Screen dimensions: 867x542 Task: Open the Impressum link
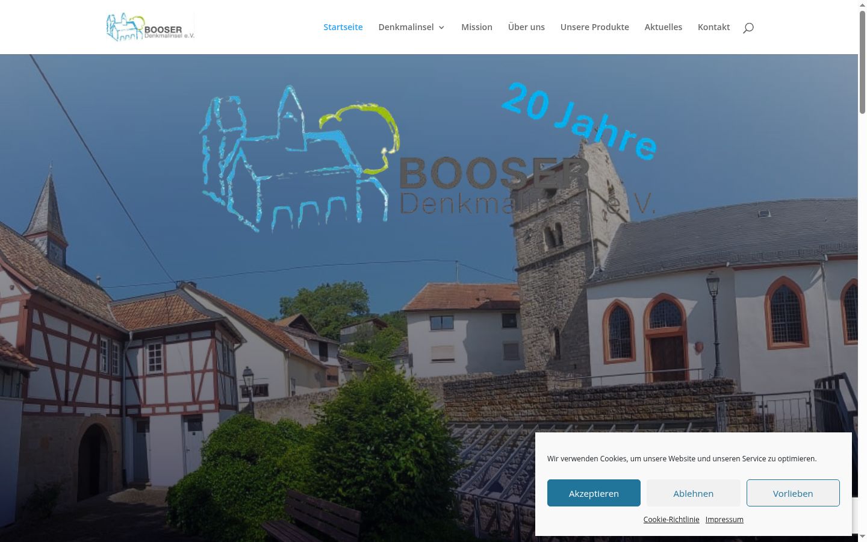point(724,519)
